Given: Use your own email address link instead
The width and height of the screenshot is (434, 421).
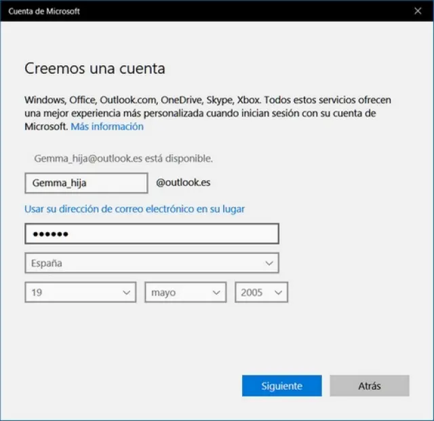Looking at the screenshot, I should (134, 209).
